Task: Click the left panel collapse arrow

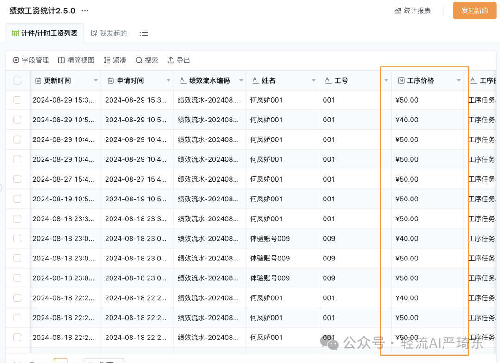Action: pyautogui.click(x=2, y=188)
